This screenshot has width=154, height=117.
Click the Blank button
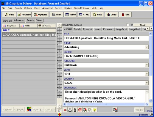pos(143,25)
